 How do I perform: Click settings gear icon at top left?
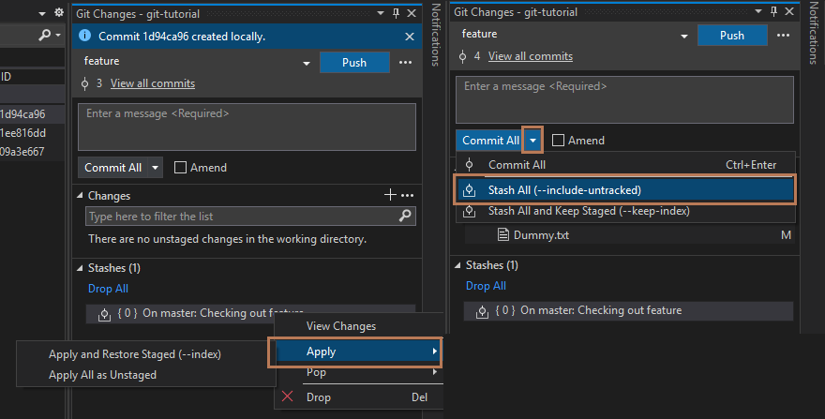click(59, 12)
